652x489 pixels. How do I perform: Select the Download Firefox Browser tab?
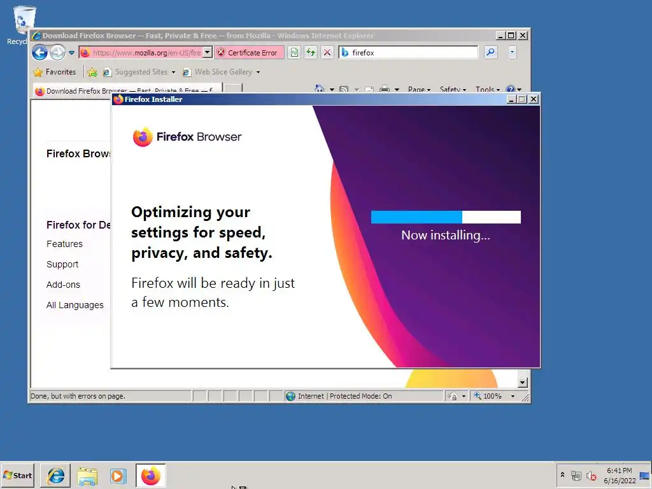[x=127, y=90]
